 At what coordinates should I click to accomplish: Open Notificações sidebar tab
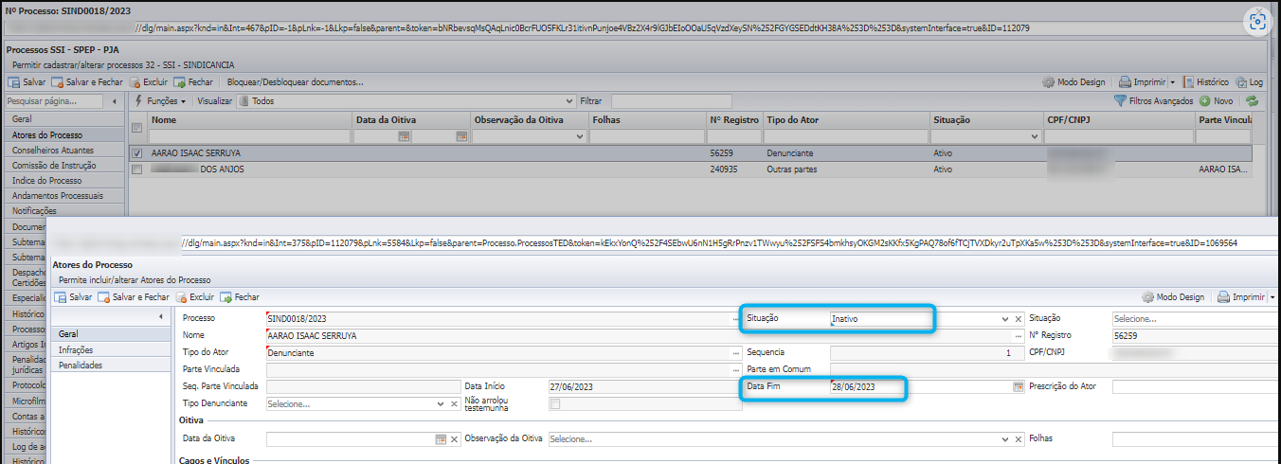tap(63, 211)
